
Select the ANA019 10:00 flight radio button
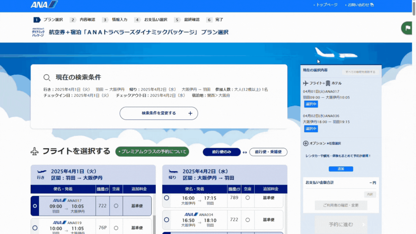[35, 228]
